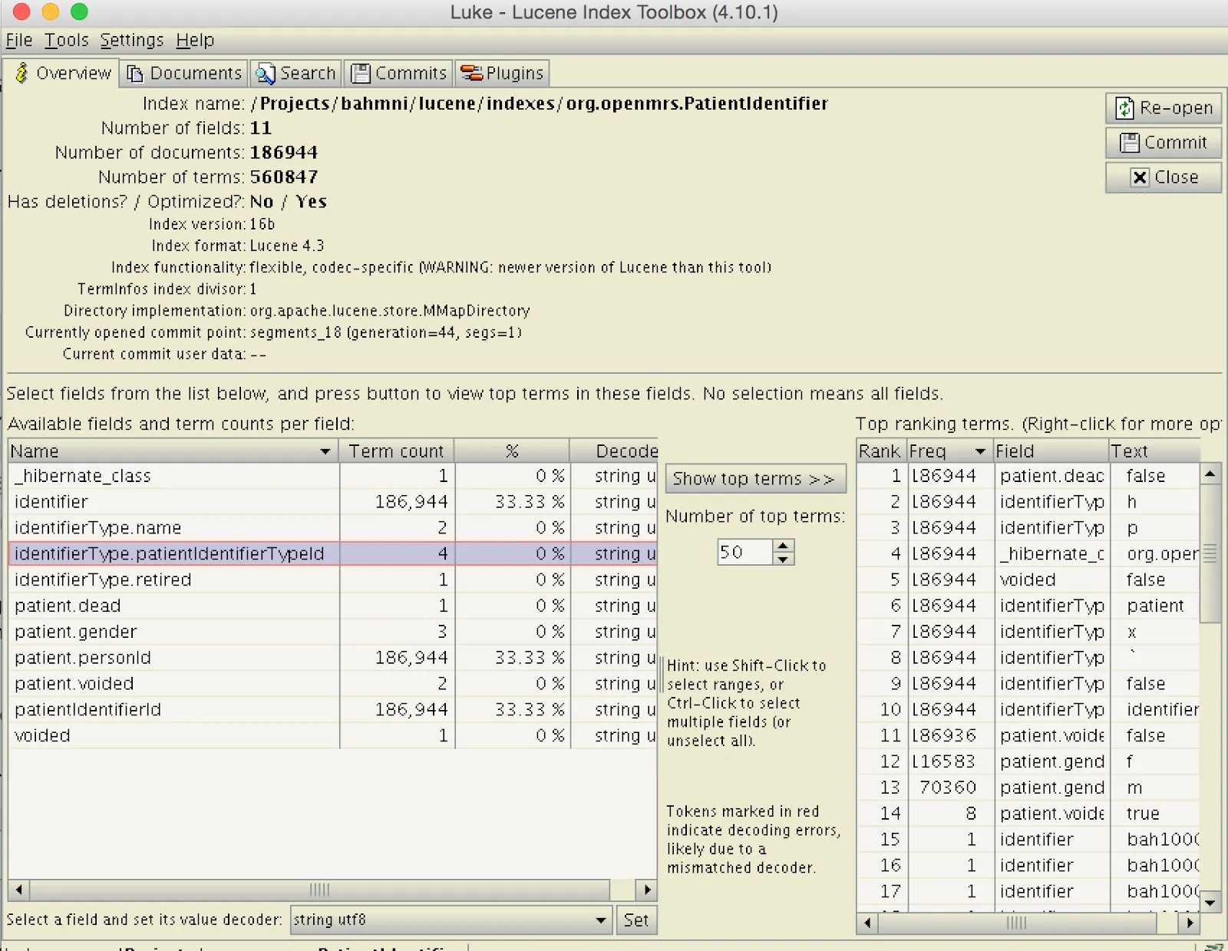Click the Text column header in top terms
This screenshot has width=1228, height=951.
pos(1154,451)
